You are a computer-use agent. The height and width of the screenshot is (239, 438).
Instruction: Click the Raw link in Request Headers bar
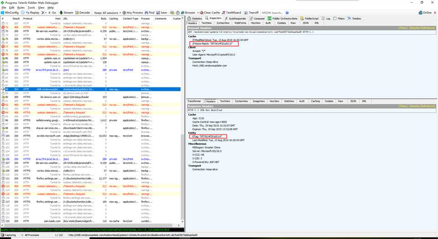402,28
